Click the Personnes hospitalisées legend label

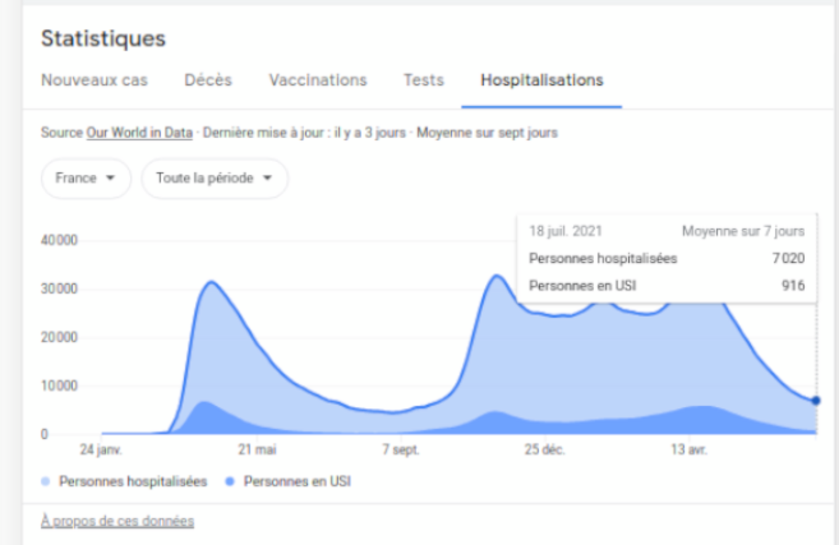(x=133, y=481)
